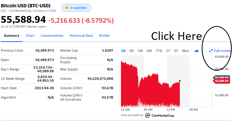Switch chart range to 5D
The image size is (232, 121).
point(132,51)
